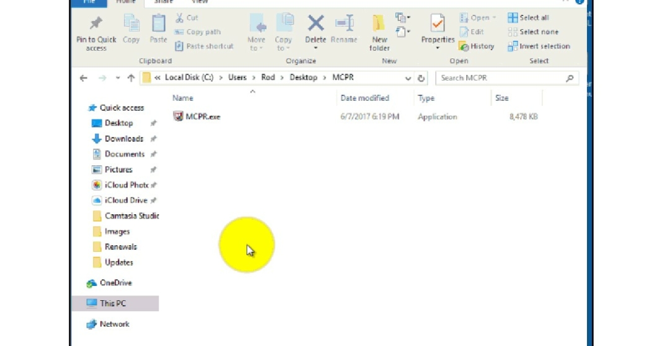The width and height of the screenshot is (662, 346).
Task: Open the File menu tab
Action: [89, 2]
